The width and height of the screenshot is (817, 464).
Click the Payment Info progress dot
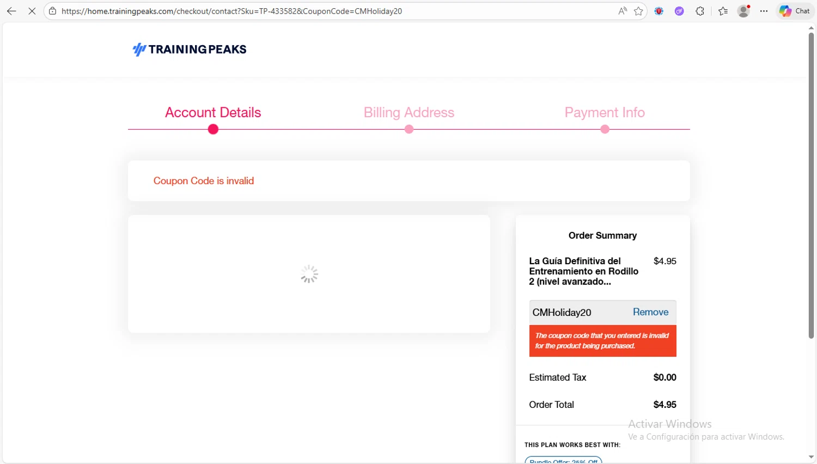click(605, 130)
